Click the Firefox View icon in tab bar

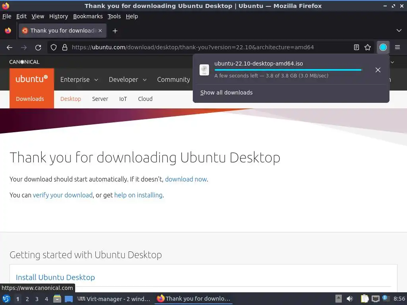(x=8, y=31)
